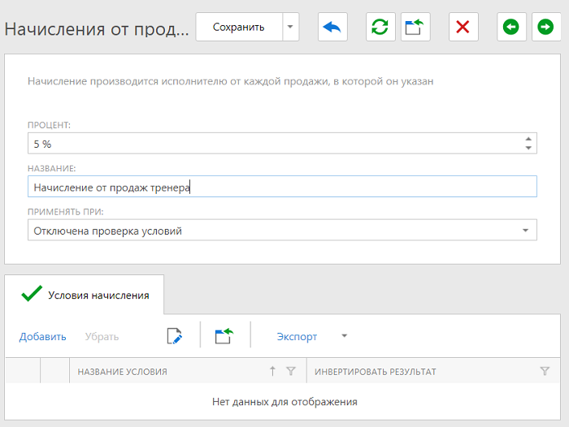Open filter for Инвертировать результат column
Viewport: 569px width, 427px height.
545,371
